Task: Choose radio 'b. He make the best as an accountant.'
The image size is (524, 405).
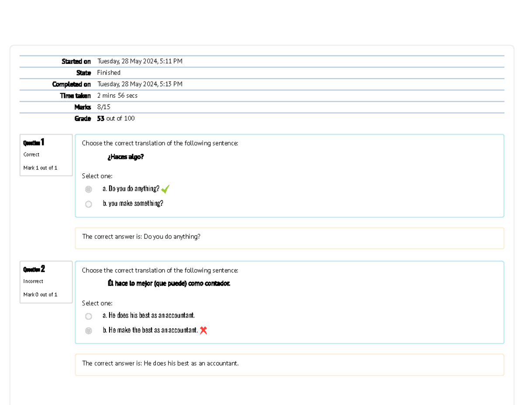Action: 89,331
